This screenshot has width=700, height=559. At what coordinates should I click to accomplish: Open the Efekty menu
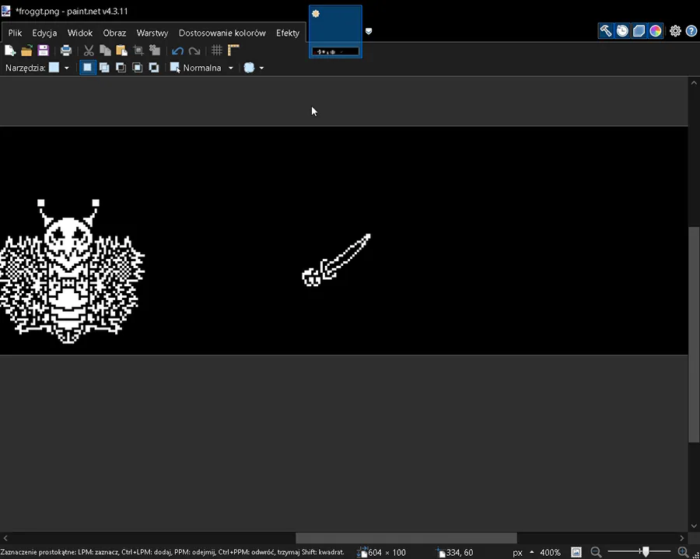pyautogui.click(x=288, y=33)
